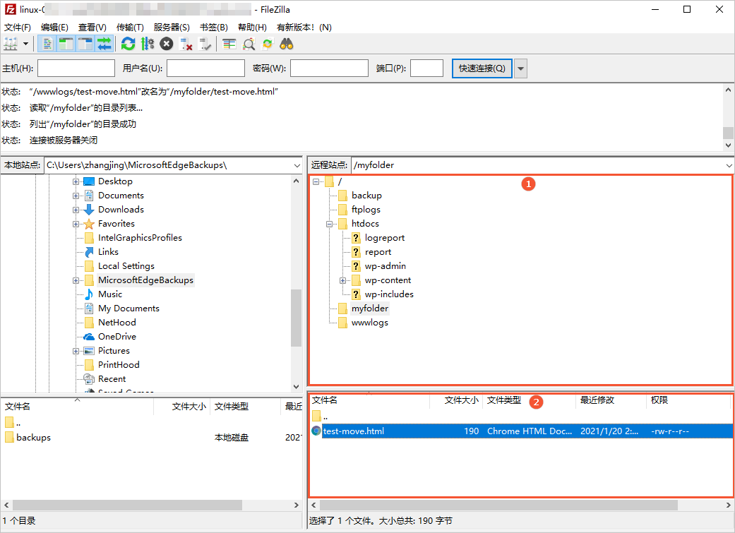
Task: Click the directory comparison icon
Action: (249, 44)
